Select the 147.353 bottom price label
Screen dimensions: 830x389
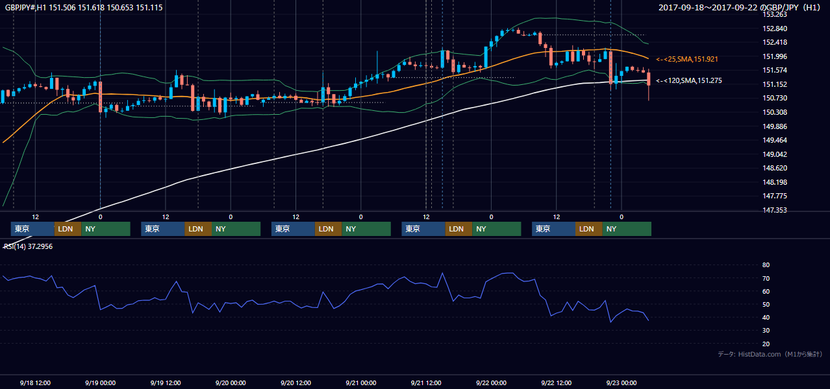(776, 210)
